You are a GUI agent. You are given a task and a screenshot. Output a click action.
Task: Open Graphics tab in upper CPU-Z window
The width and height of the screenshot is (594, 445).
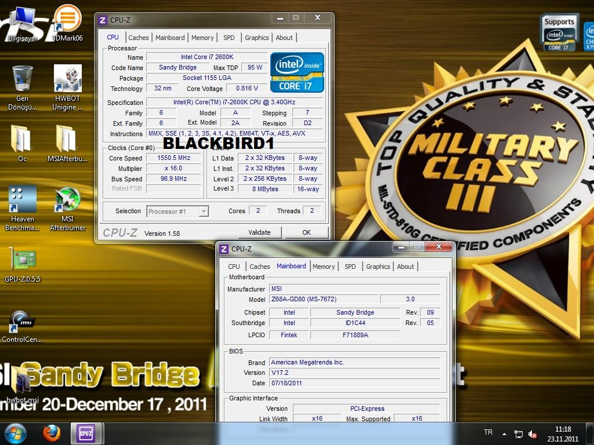(256, 38)
